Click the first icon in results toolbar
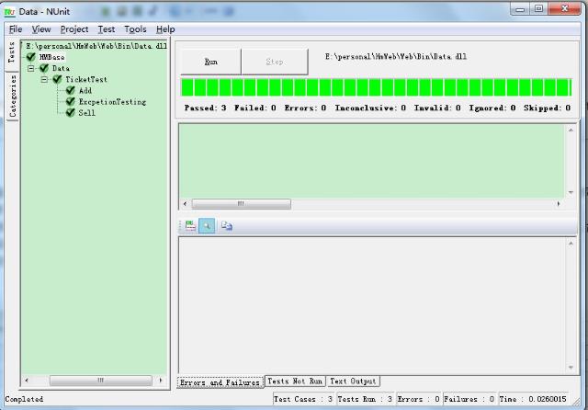This screenshot has width=588, height=410. tap(190, 225)
